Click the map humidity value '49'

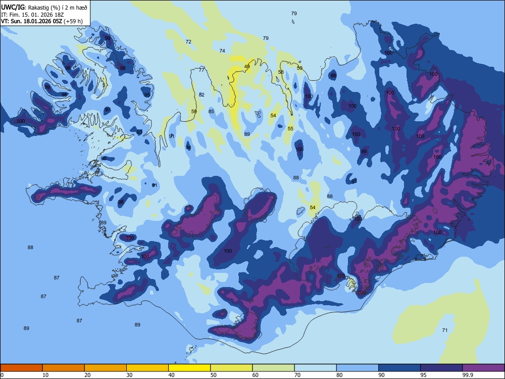point(247,67)
